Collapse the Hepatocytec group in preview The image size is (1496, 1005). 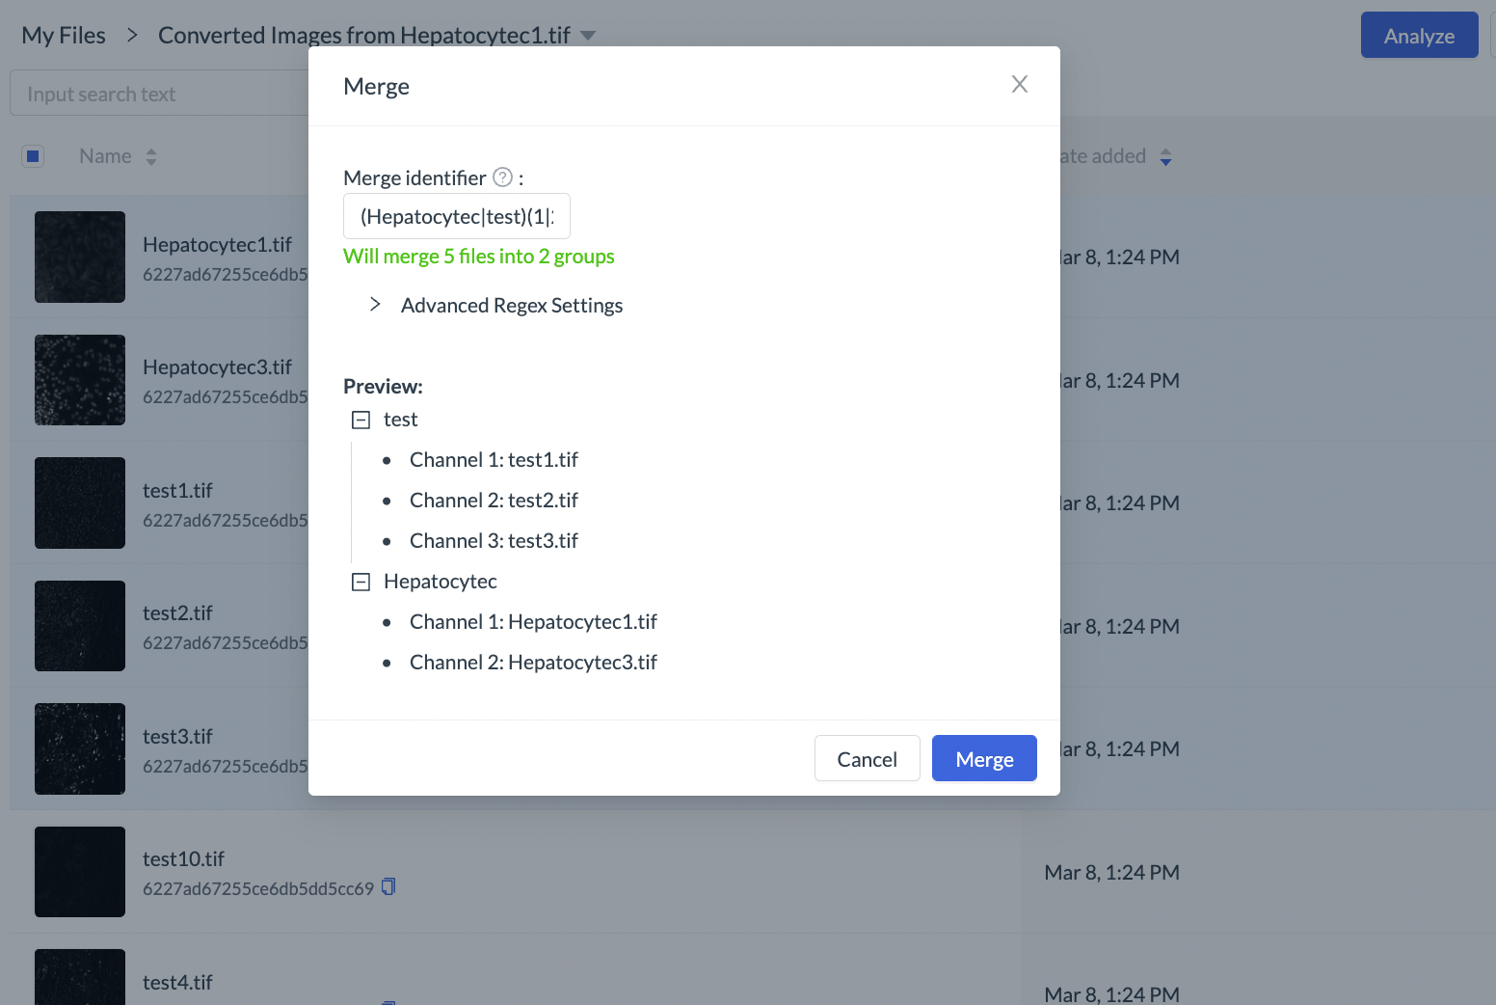pos(361,582)
